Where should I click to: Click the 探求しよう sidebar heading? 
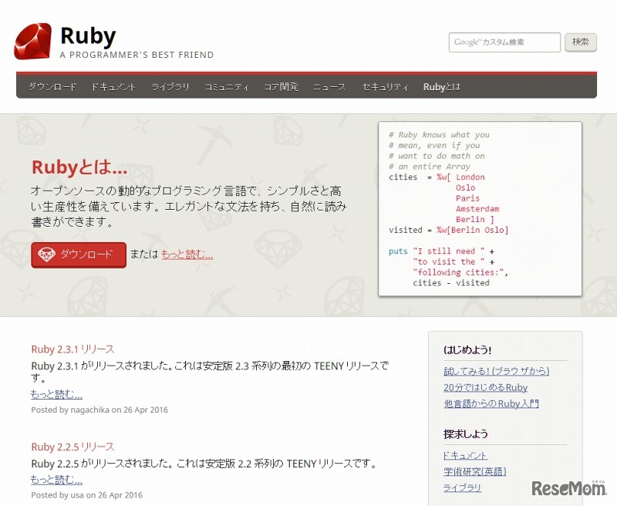pyautogui.click(x=466, y=434)
